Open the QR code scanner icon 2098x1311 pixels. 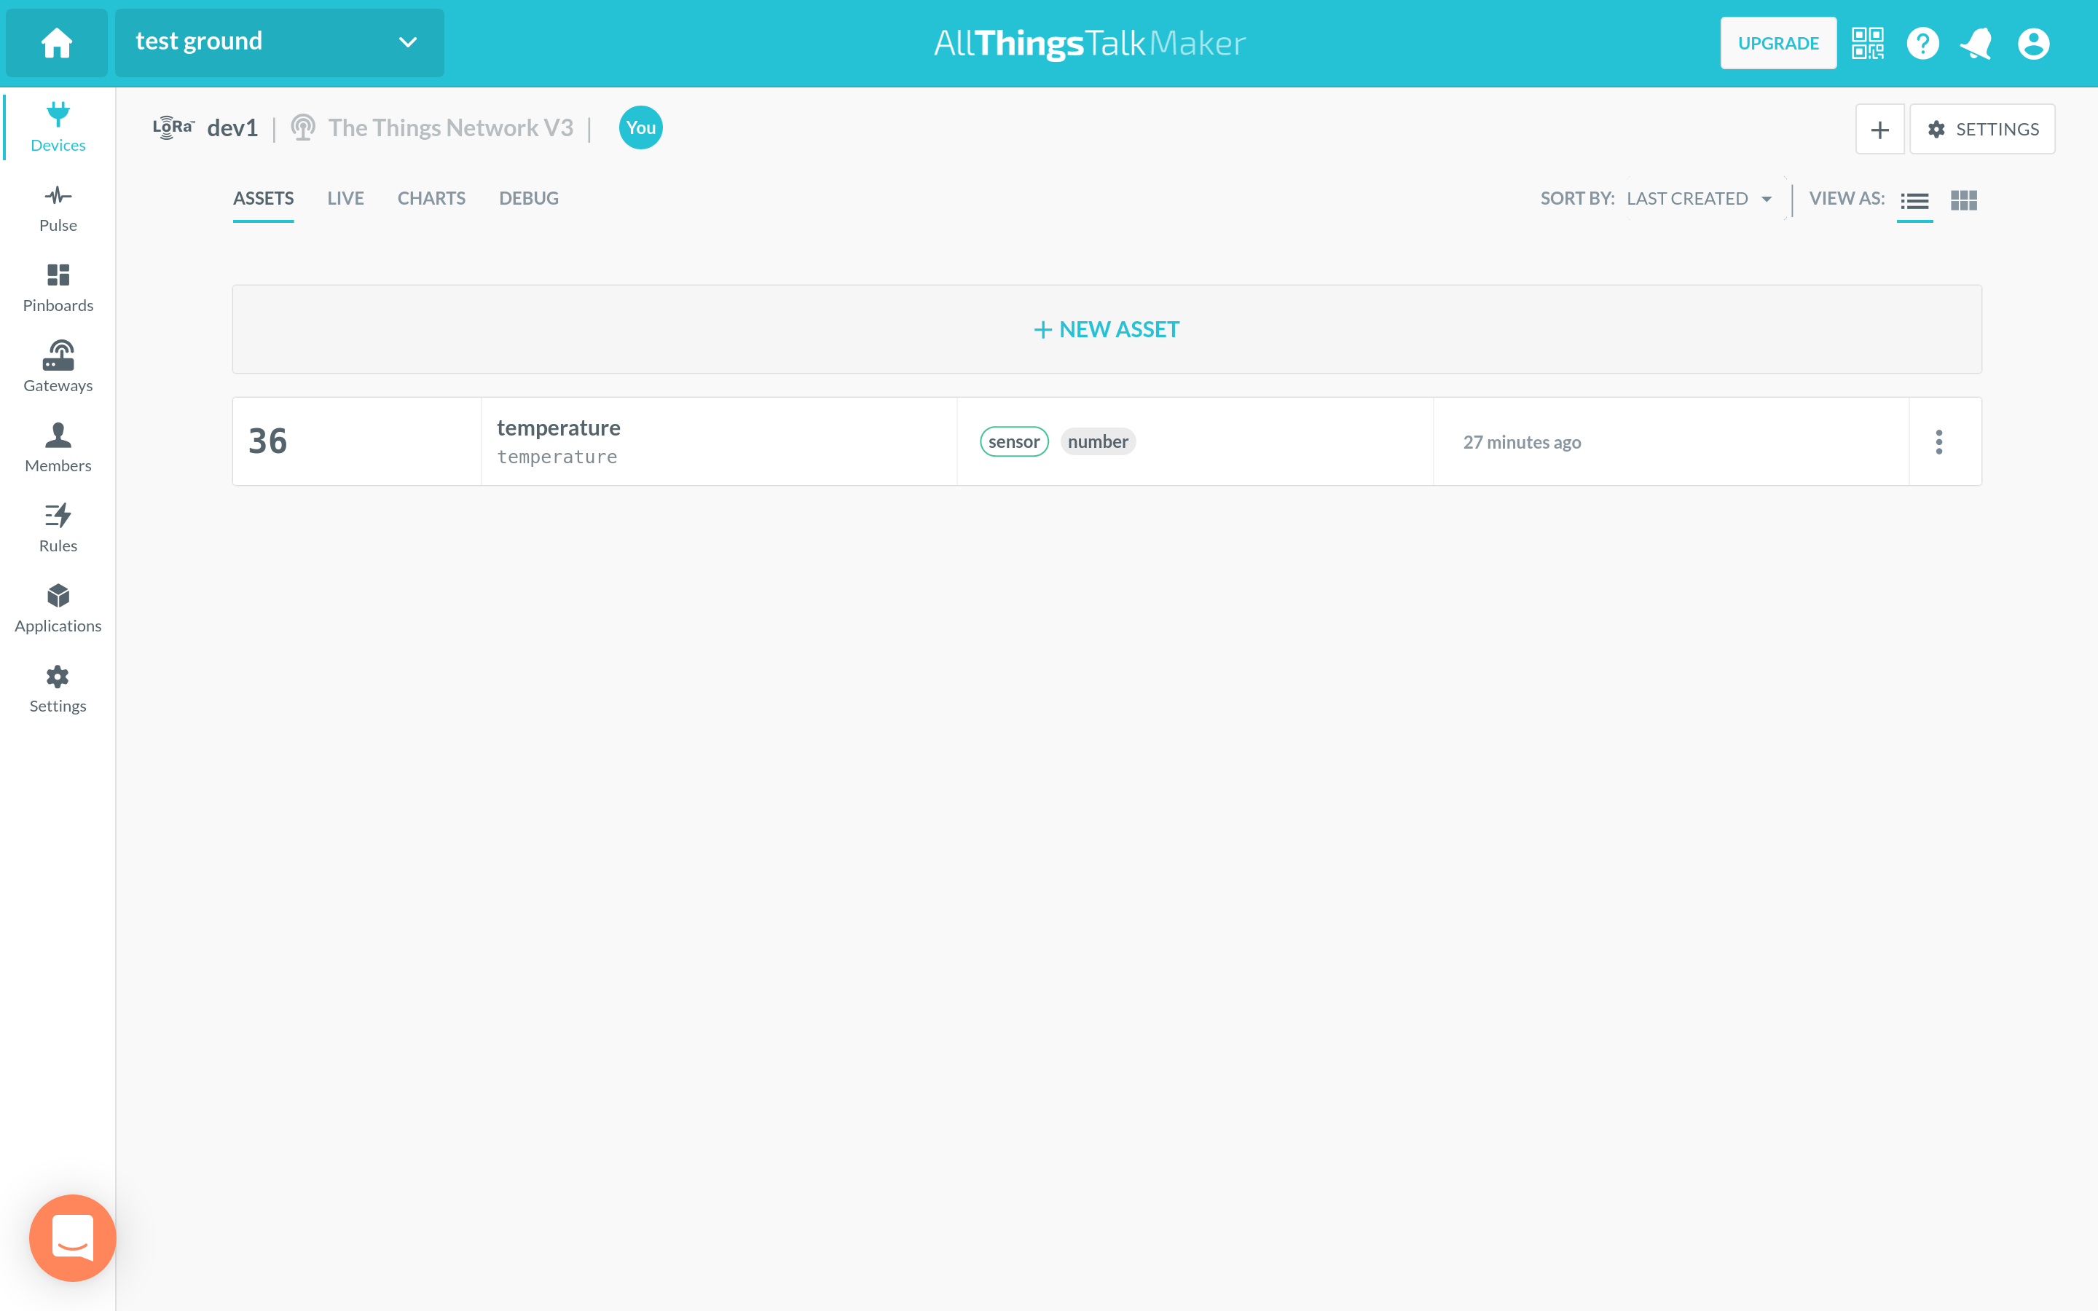1867,42
